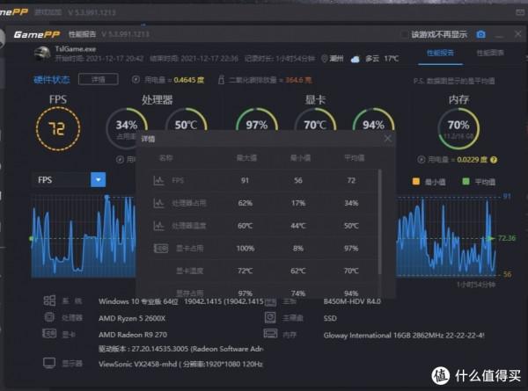Click the 处理器占用 row chart icon
The height and width of the screenshot is (391, 528).
tap(159, 204)
